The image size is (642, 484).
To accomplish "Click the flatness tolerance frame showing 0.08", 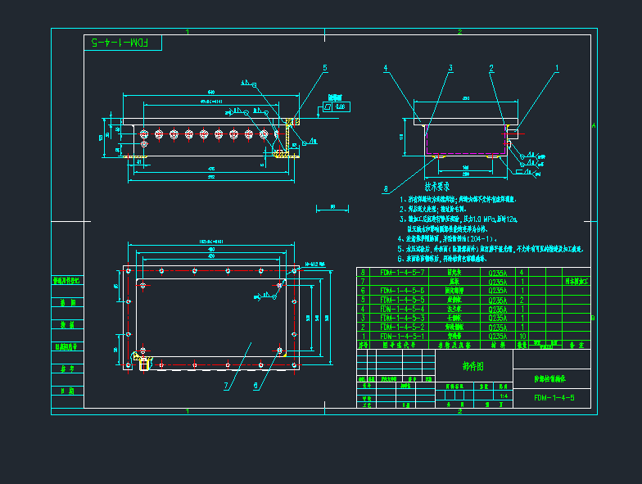I will point(334,106).
